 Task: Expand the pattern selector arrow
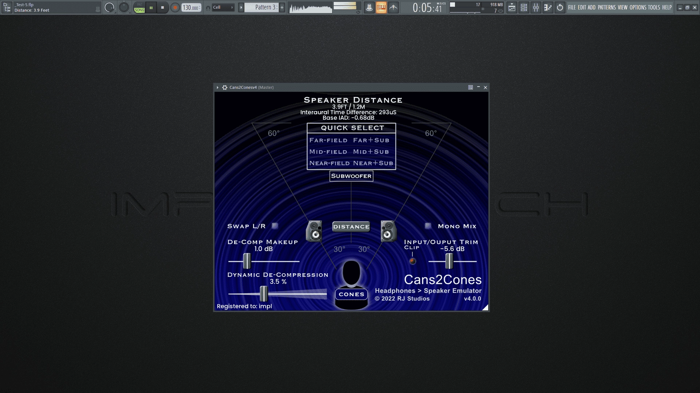pyautogui.click(x=241, y=7)
